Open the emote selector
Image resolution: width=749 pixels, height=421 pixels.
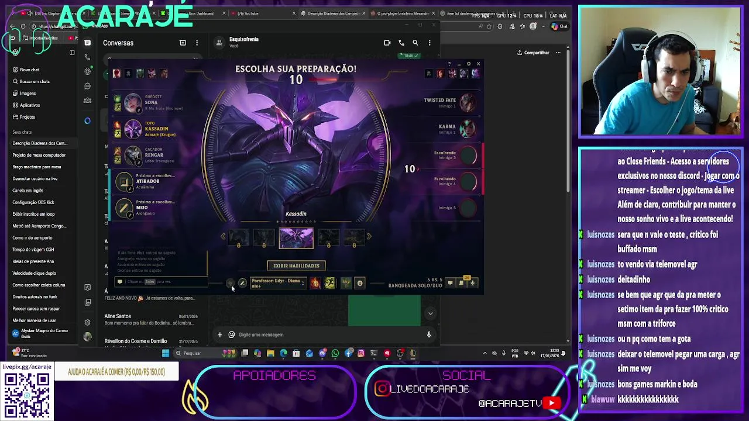pos(360,283)
